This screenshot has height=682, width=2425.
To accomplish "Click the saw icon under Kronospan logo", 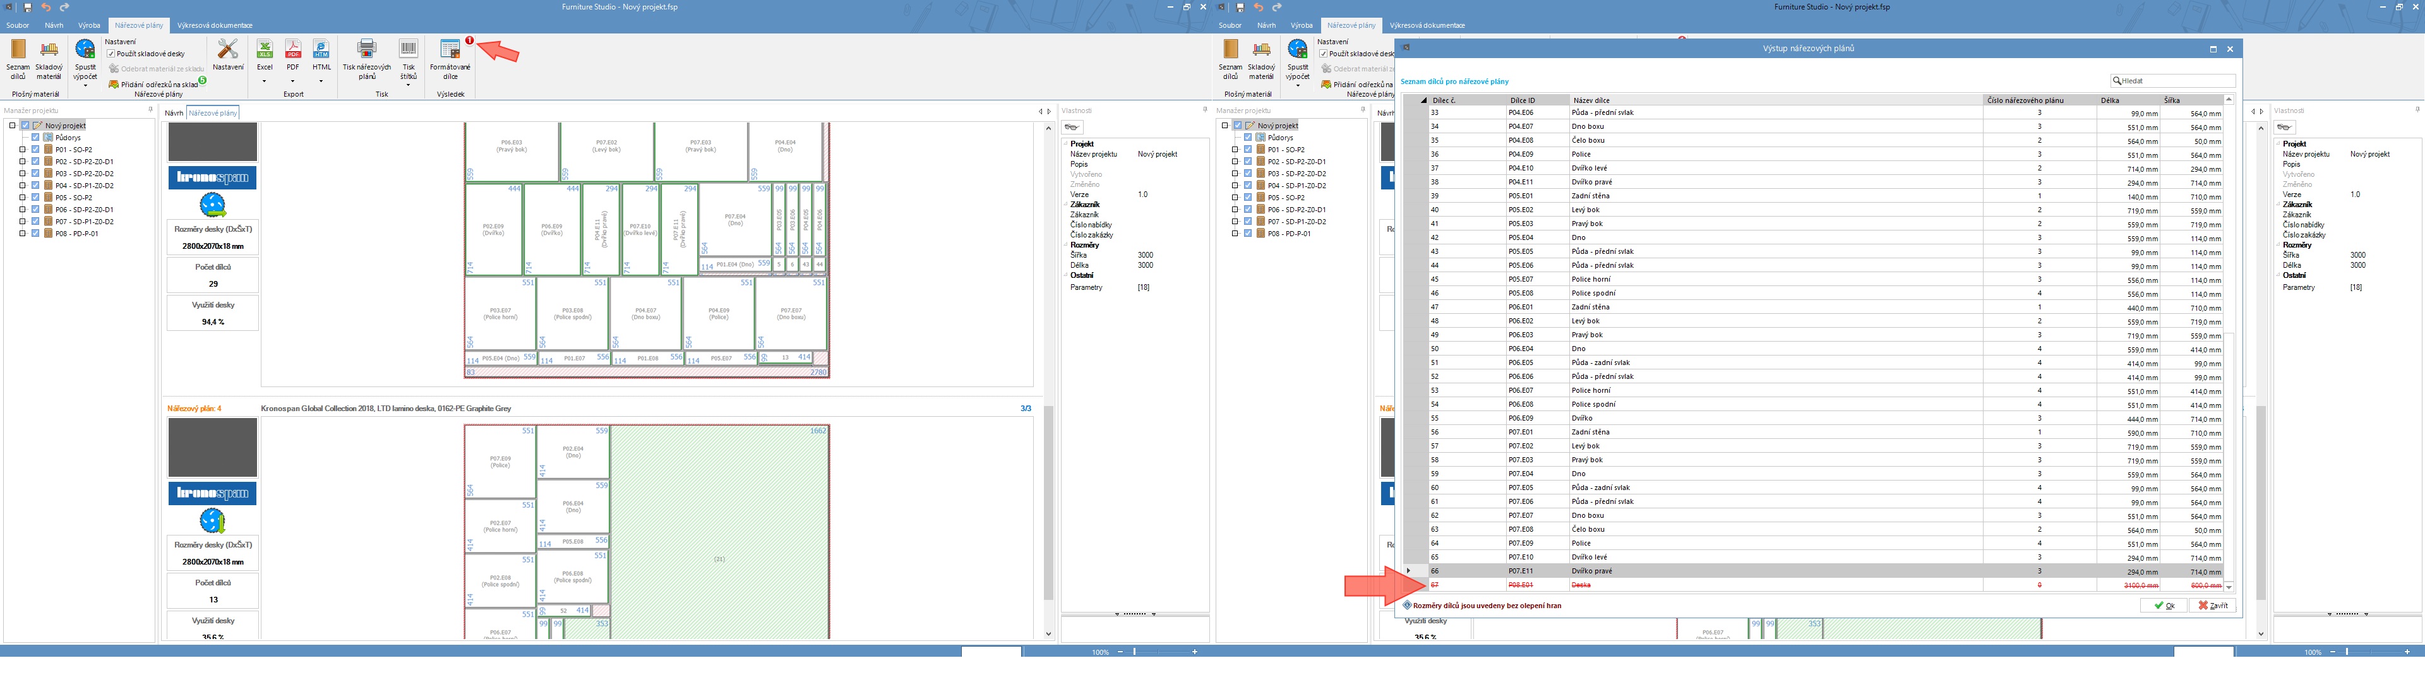I will pos(213,205).
